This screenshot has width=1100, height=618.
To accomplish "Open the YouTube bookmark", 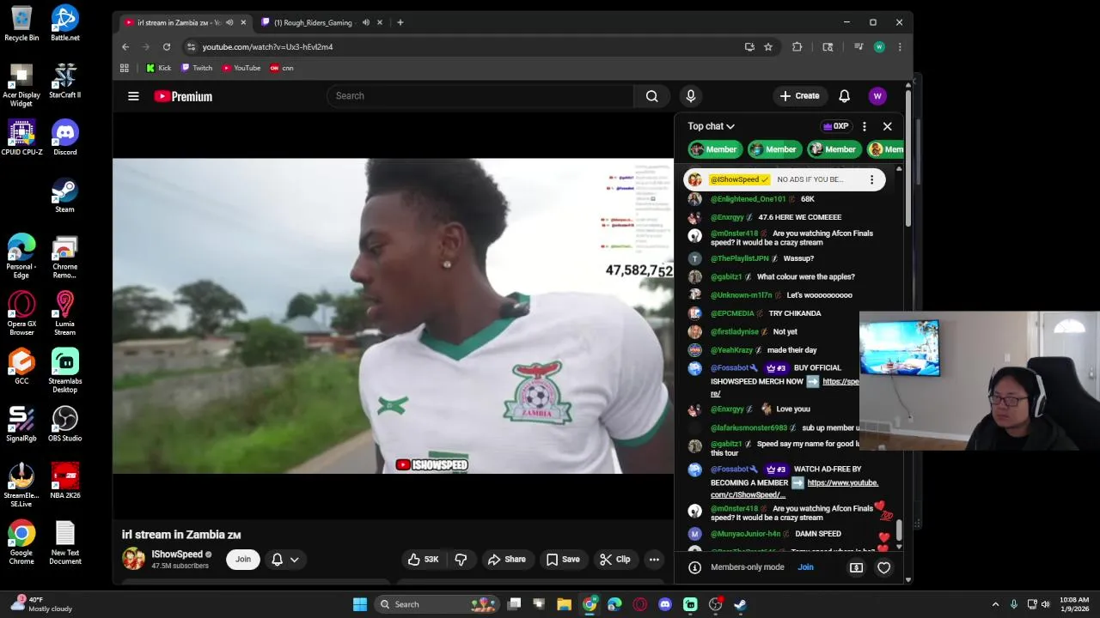I will click(241, 68).
